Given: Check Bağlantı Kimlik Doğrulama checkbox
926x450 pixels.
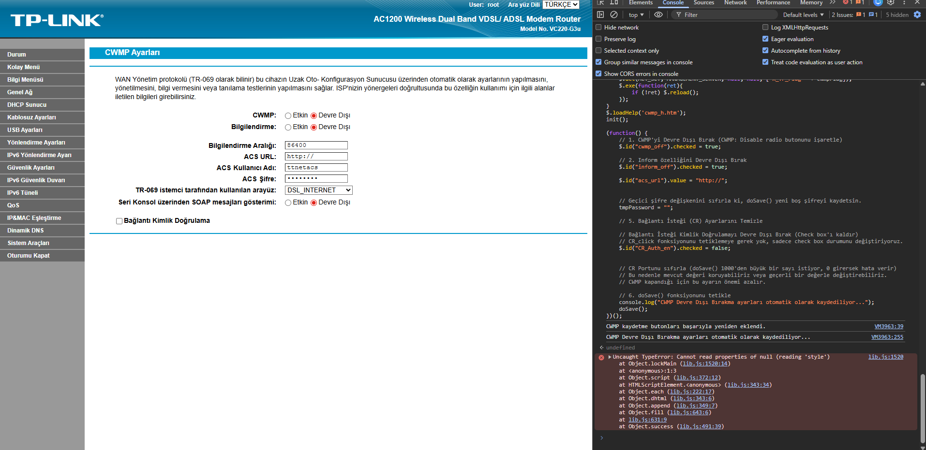Looking at the screenshot, I should point(119,221).
